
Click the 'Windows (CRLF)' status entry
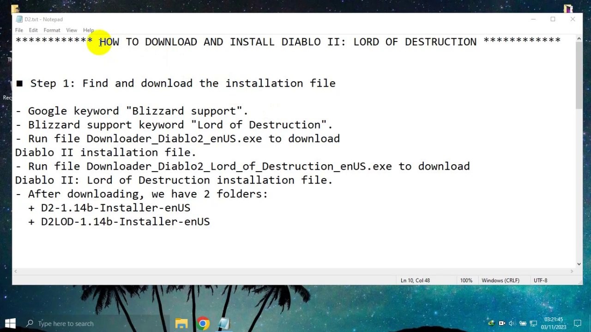click(501, 280)
